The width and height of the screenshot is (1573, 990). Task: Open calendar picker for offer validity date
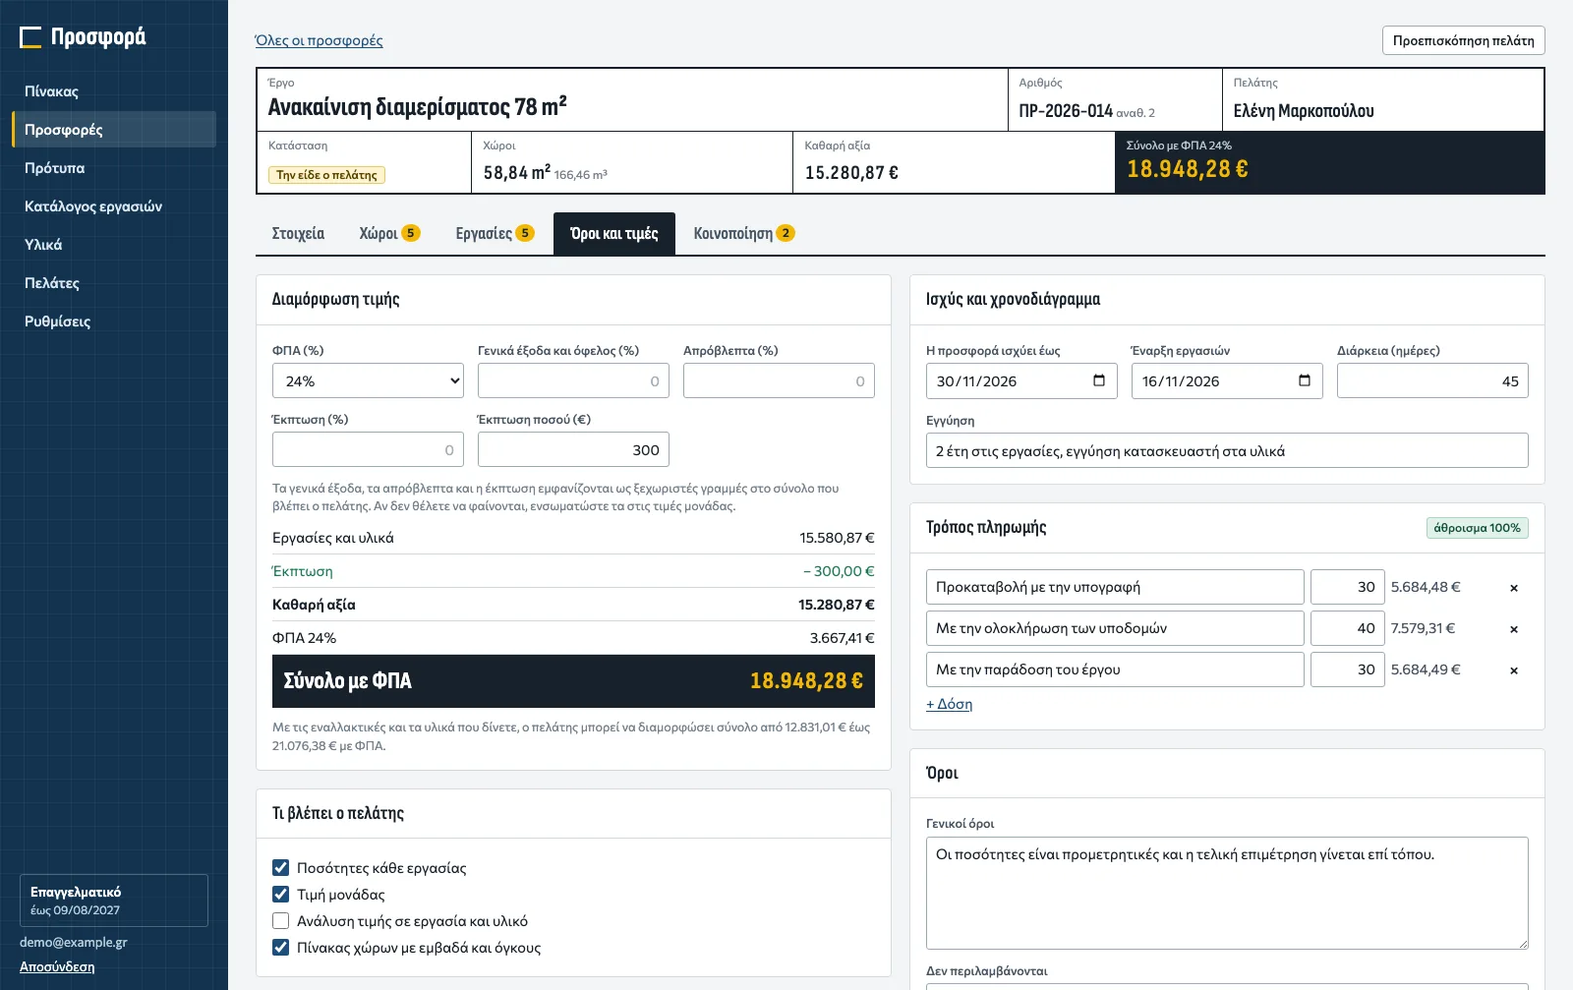[x=1099, y=380]
